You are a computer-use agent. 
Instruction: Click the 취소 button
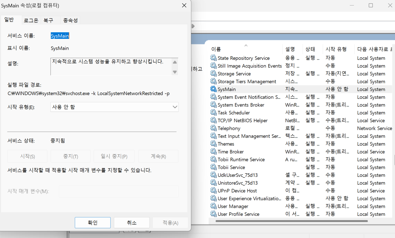(131, 222)
